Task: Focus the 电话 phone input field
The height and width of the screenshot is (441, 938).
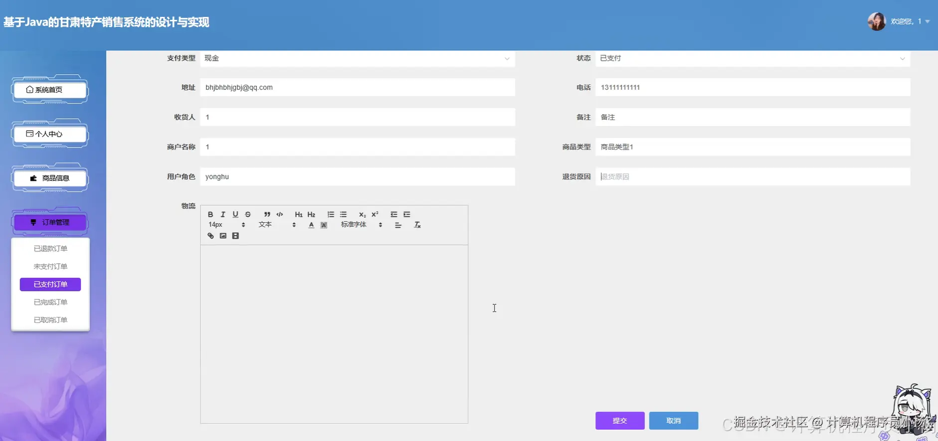Action: point(753,88)
